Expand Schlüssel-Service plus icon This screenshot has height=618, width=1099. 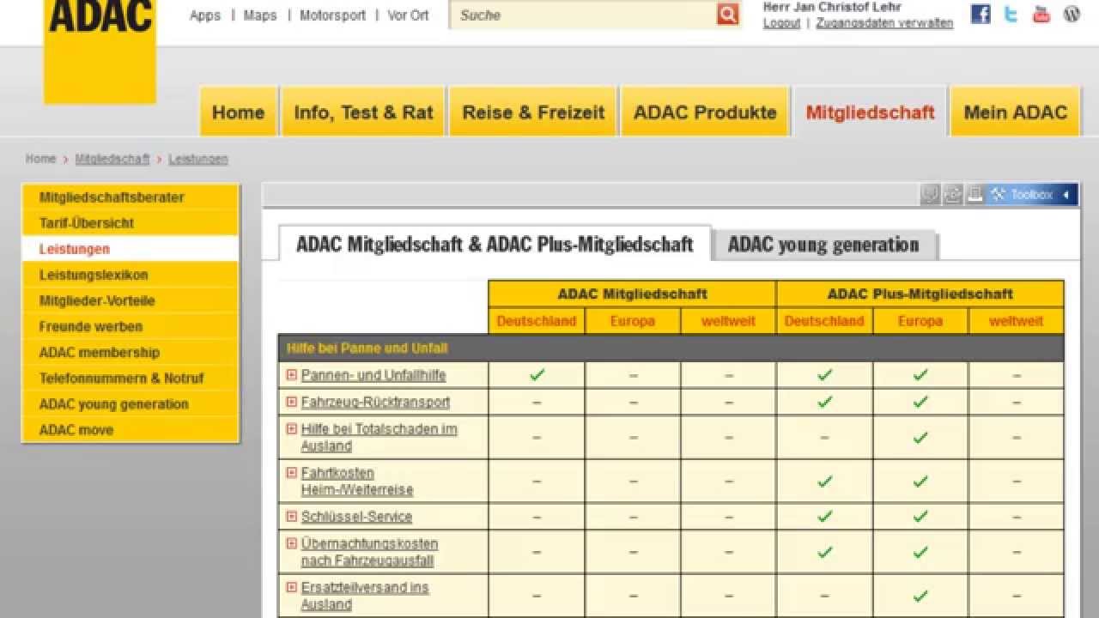[292, 516]
